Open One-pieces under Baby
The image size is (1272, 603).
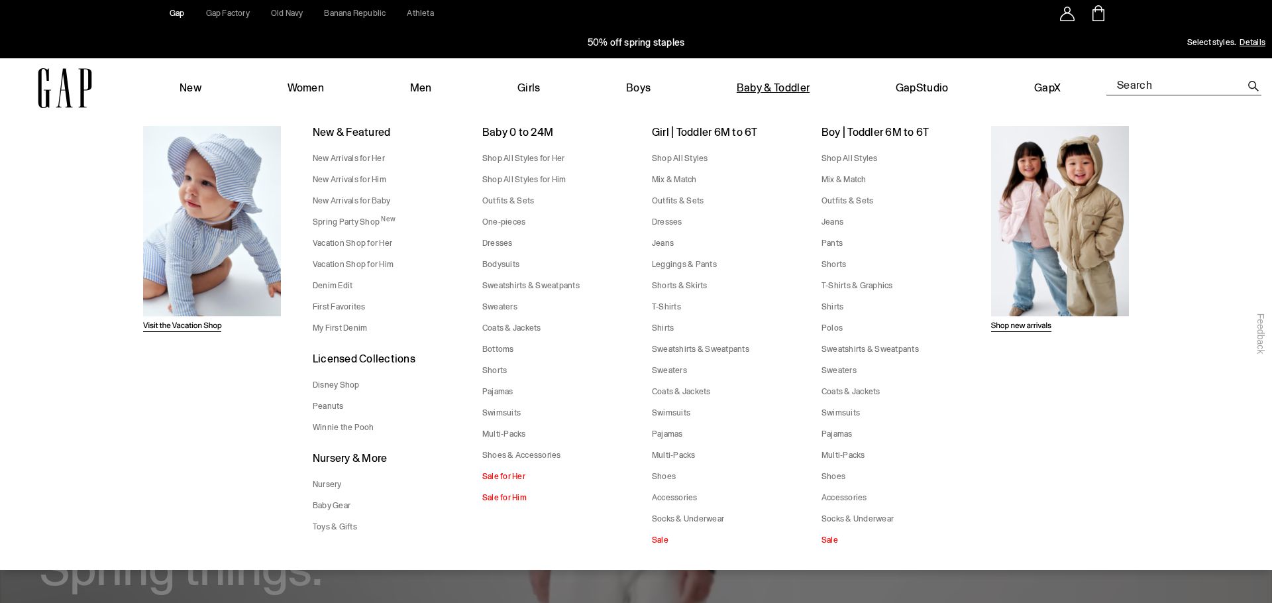(x=503, y=222)
